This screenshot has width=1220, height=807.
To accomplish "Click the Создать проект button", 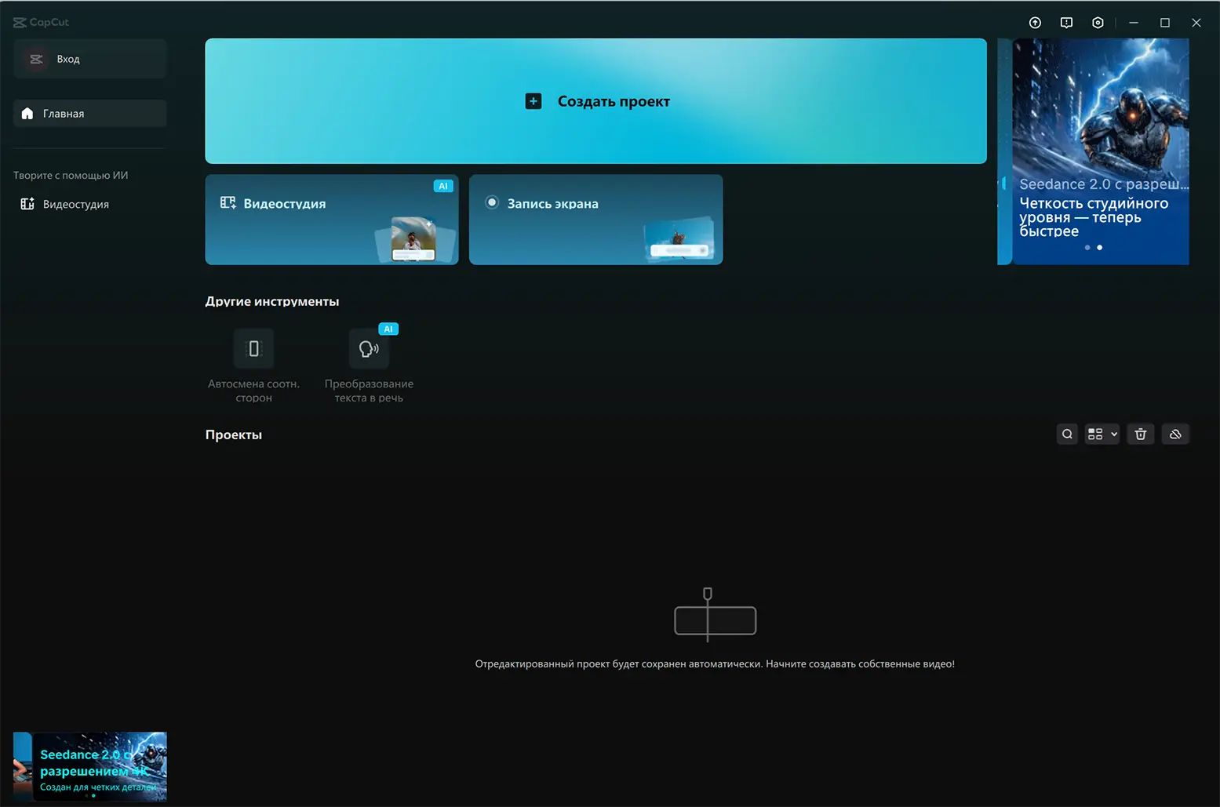I will click(596, 101).
